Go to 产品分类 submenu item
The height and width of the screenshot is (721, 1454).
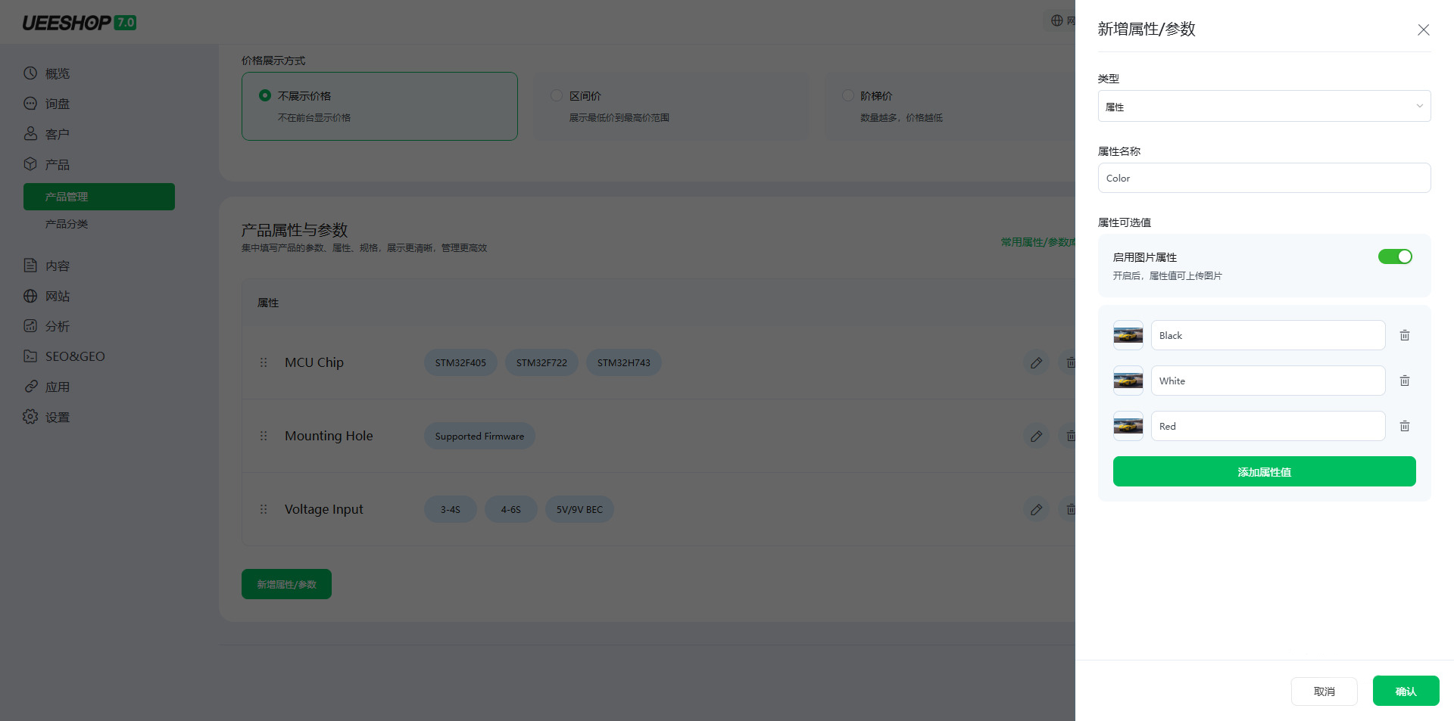(x=67, y=224)
